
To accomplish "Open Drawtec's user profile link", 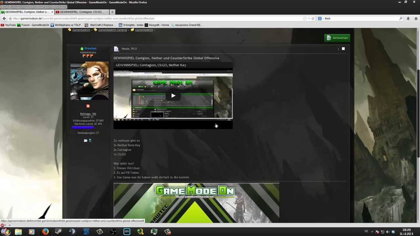I will click(x=90, y=49).
